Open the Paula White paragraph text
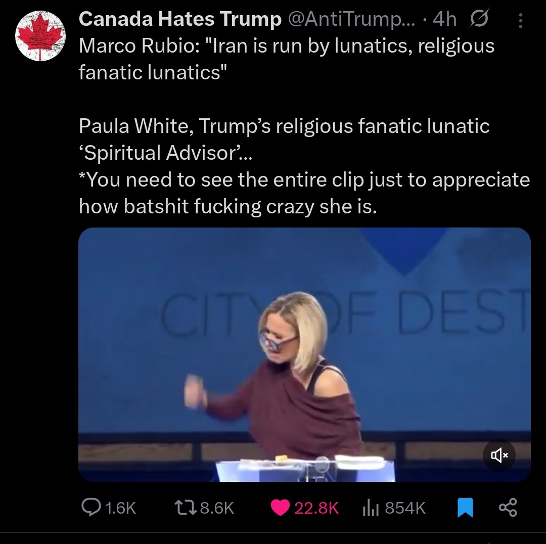Screen dimensions: 546x544 (x=304, y=166)
